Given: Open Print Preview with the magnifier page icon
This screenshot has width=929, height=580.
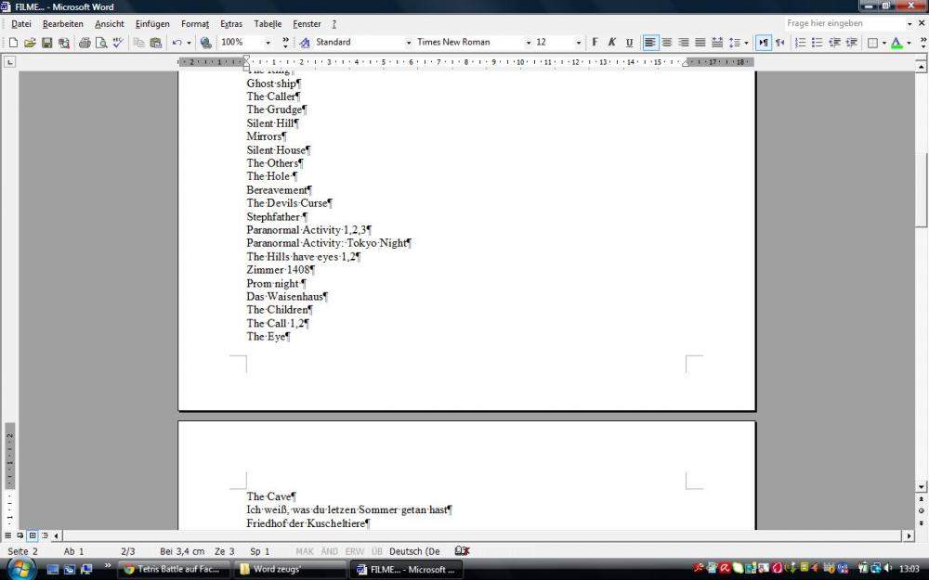Looking at the screenshot, I should [x=101, y=43].
